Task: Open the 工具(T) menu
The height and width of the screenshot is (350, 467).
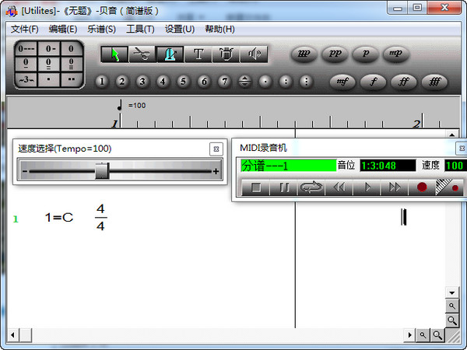Action: pyautogui.click(x=140, y=29)
